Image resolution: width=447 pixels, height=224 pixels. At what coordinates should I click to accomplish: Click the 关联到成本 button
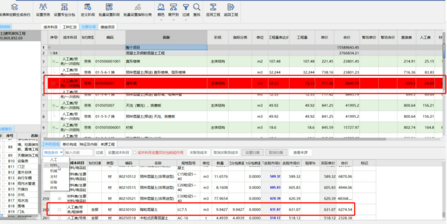[x=198, y=152]
